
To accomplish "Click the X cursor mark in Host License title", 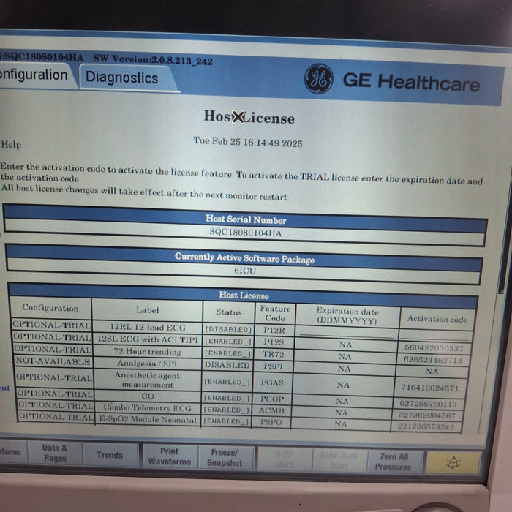I will click(x=238, y=118).
